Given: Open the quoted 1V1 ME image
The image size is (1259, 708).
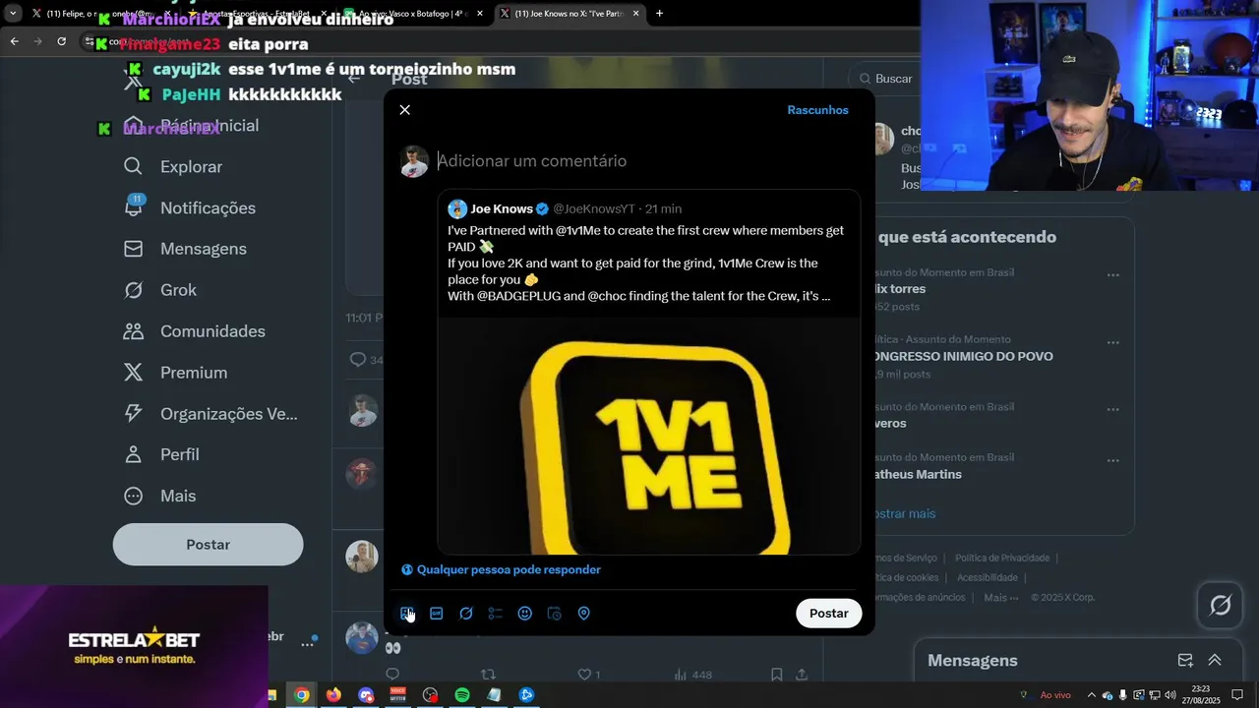Looking at the screenshot, I should click(649, 436).
